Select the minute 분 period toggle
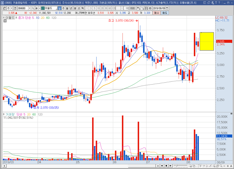Screen dimensions: 234x169 75,8
